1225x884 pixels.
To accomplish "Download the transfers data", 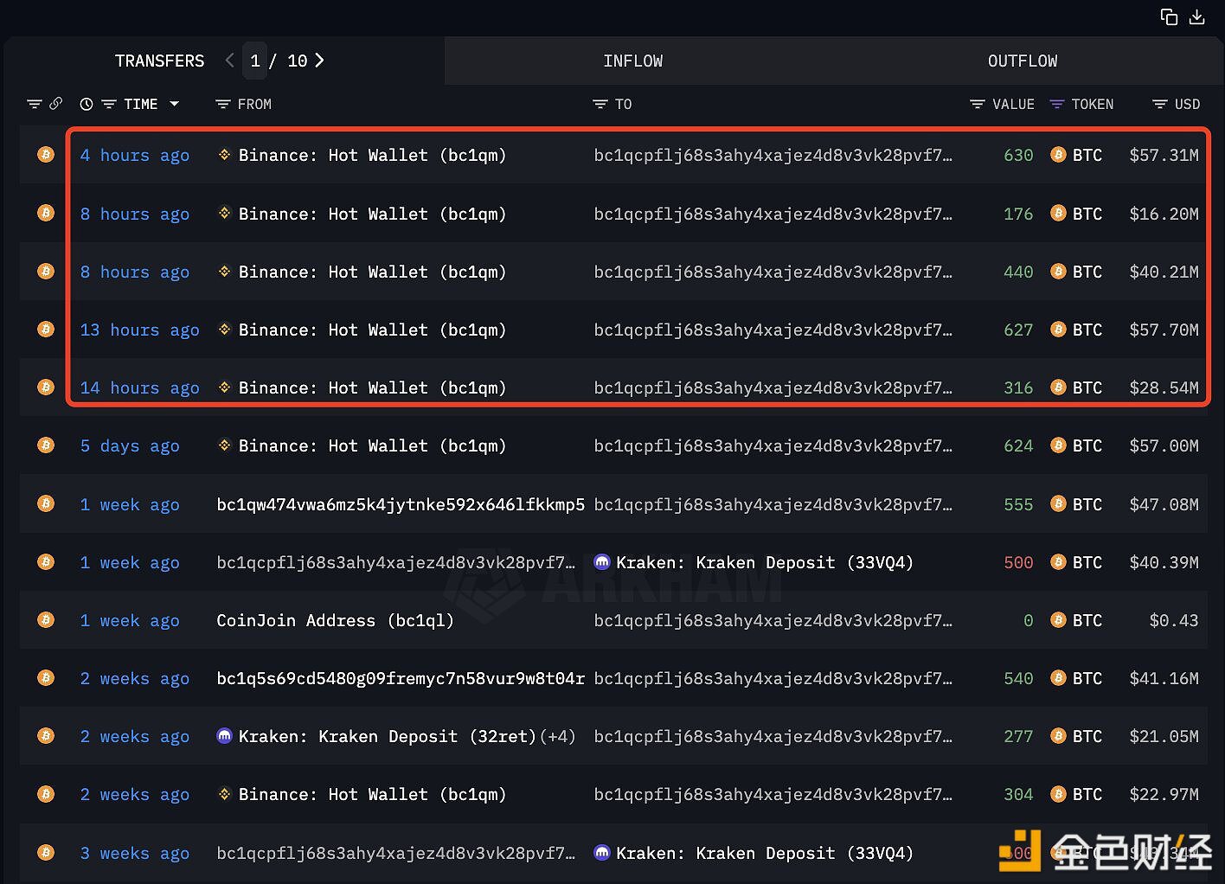I will tap(1197, 16).
